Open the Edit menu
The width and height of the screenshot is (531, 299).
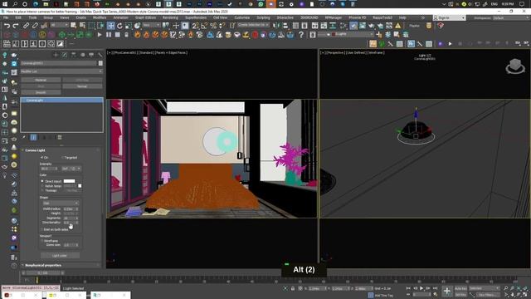[x=18, y=17]
